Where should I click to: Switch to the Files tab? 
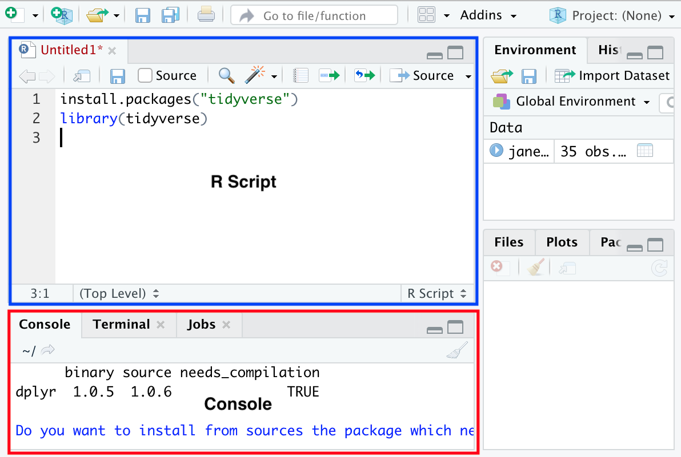[508, 242]
